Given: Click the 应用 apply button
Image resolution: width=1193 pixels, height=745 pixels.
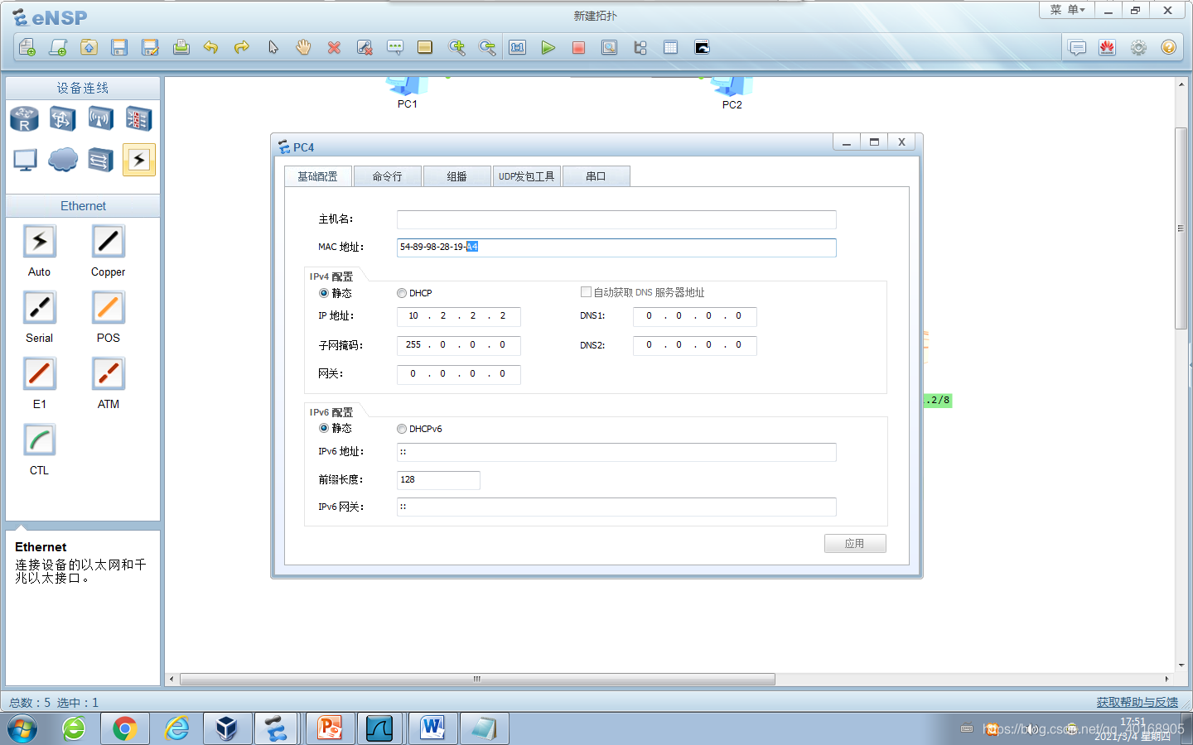Looking at the screenshot, I should (x=855, y=543).
